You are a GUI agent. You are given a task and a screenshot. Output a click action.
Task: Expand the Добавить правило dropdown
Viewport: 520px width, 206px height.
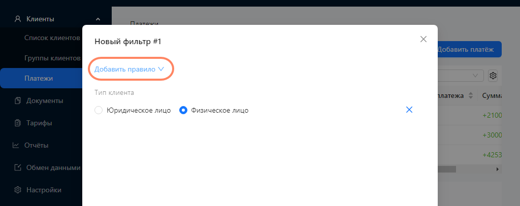(x=129, y=69)
